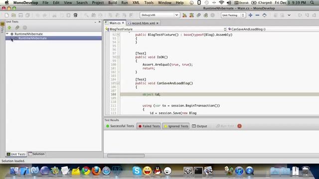
Task: Launch Google Chrome from the Dock
Action: point(86,171)
